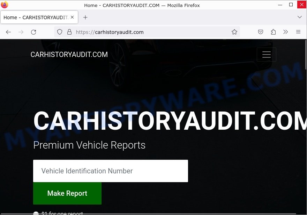Select the Home - CARHISTORYAUDIT tab
307x215 pixels.
(x=39, y=17)
